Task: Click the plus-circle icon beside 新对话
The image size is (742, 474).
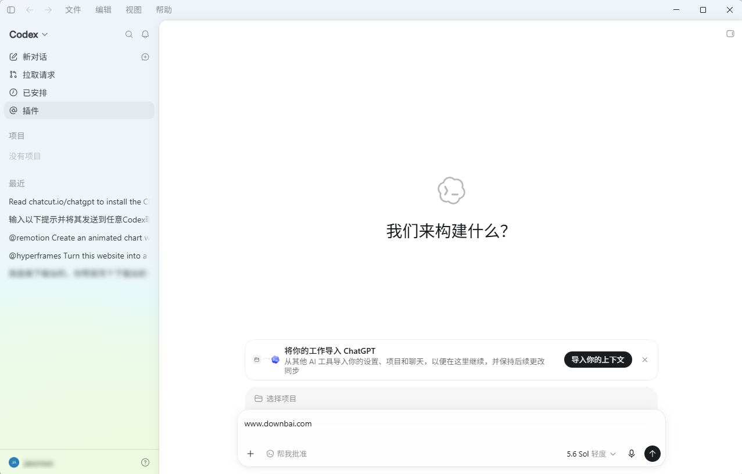Action: (145, 57)
